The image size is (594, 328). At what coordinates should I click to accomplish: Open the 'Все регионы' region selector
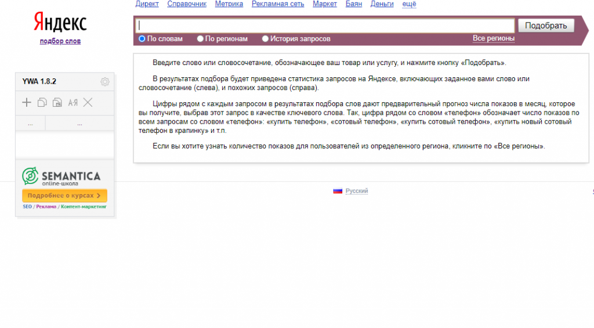coord(494,38)
